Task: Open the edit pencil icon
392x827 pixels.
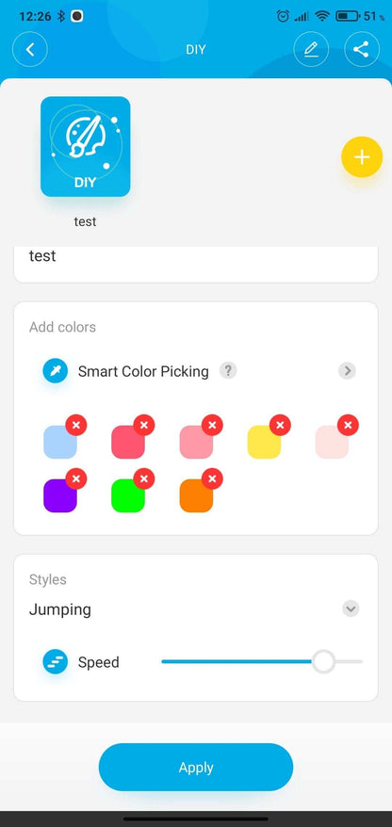Action: point(311,50)
